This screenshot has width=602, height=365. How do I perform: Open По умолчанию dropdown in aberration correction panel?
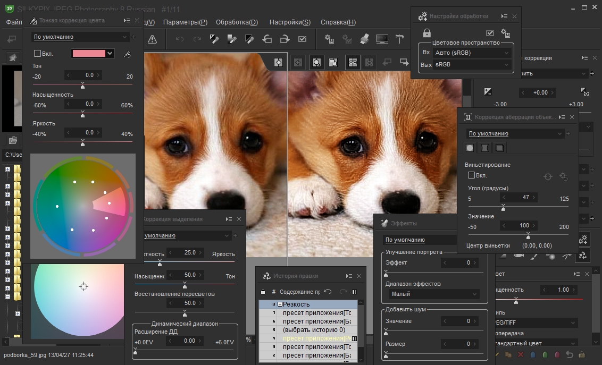click(515, 133)
